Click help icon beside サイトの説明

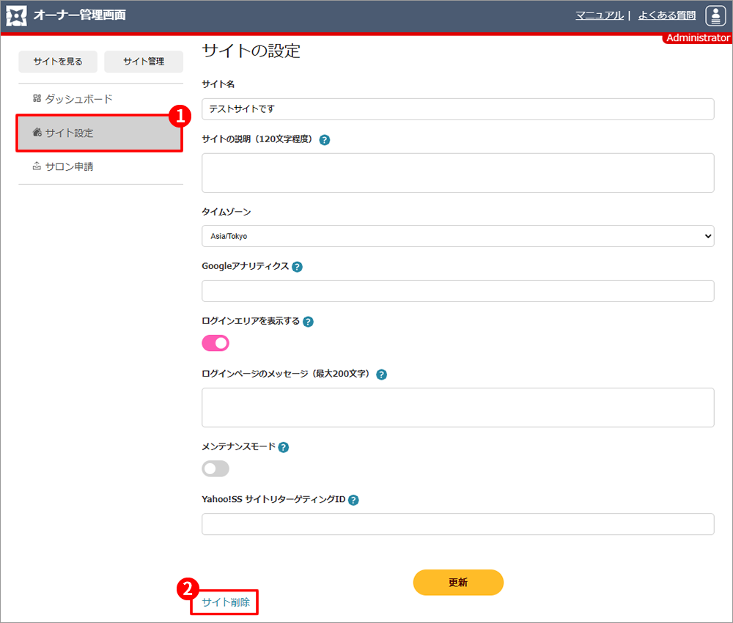pyautogui.click(x=325, y=140)
